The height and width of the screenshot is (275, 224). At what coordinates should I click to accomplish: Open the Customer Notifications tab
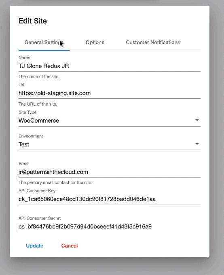pos(153,42)
